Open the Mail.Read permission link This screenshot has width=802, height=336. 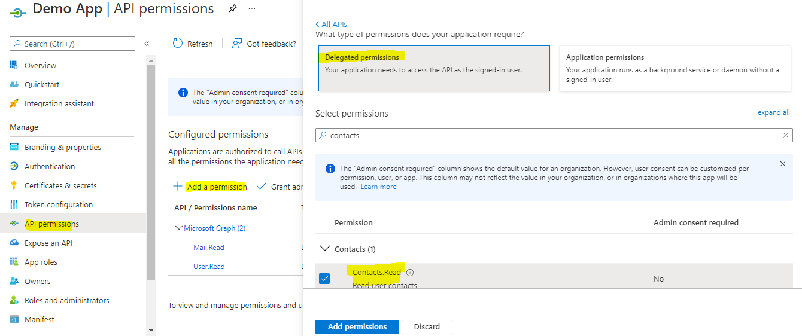point(209,247)
